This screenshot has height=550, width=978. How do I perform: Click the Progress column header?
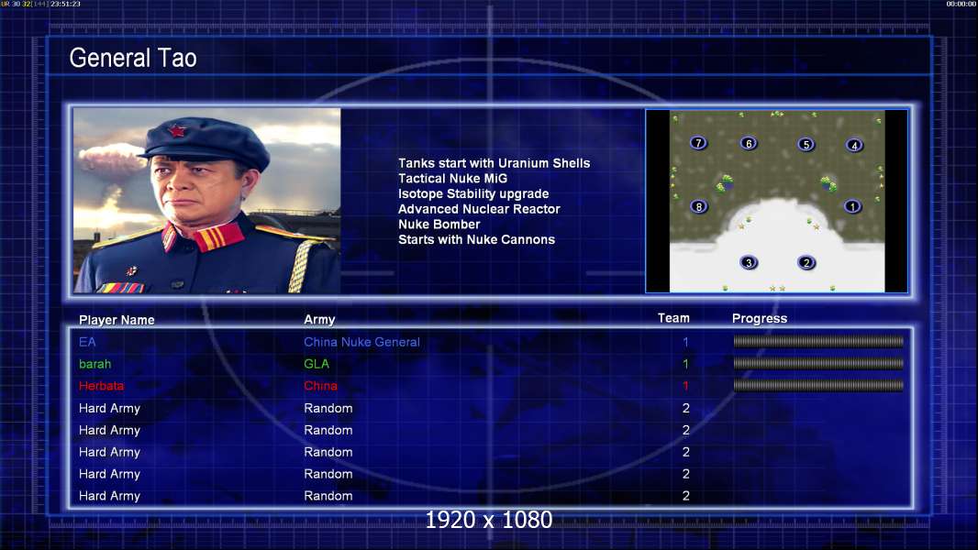point(759,318)
